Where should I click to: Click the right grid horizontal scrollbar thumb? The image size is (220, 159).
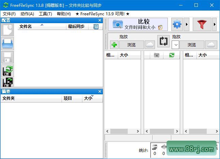click(198, 131)
